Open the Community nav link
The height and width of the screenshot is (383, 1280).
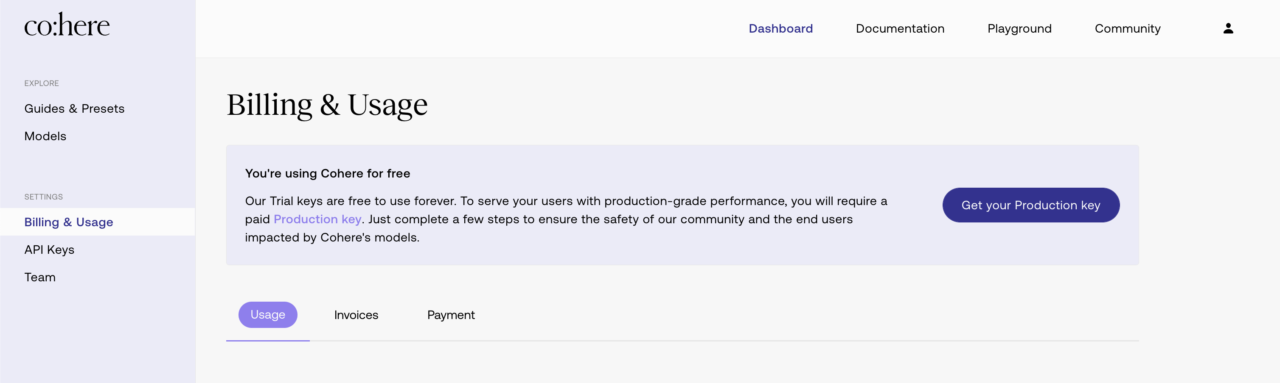(1127, 29)
